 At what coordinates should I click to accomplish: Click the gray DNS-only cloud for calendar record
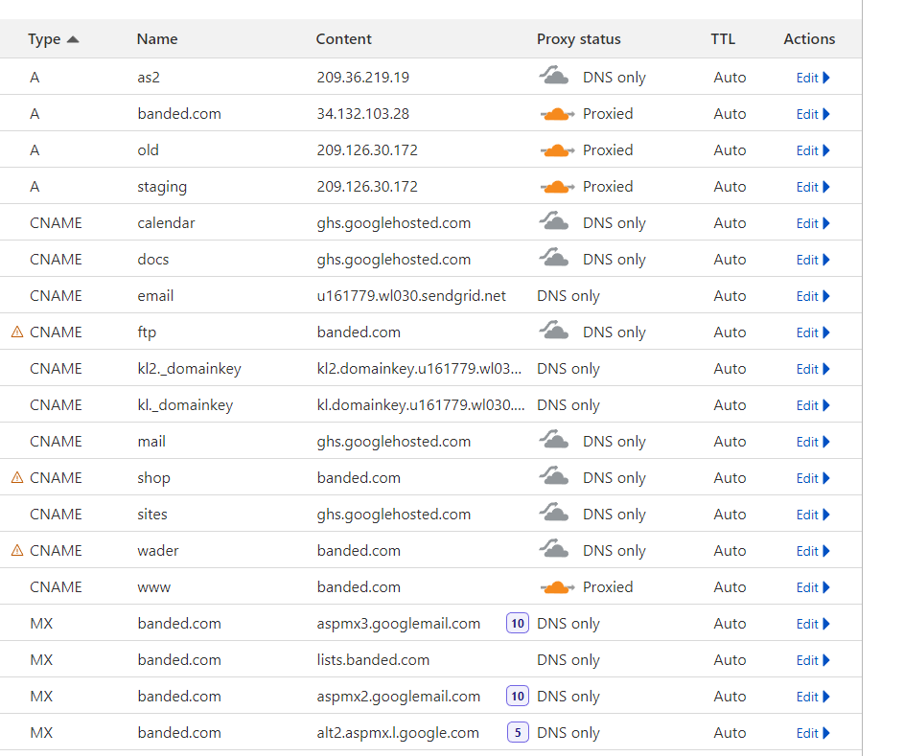(x=554, y=222)
